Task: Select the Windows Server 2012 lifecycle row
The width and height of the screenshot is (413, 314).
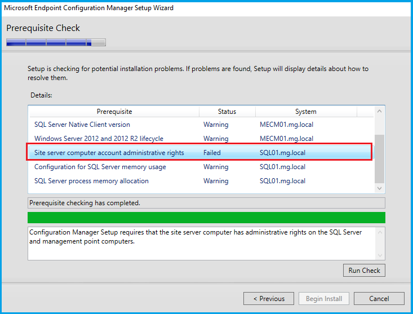Action: pos(99,139)
